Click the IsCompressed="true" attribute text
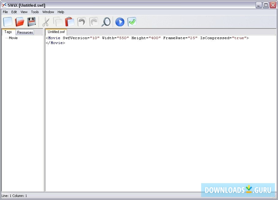The height and width of the screenshot is (200, 278). (224, 38)
